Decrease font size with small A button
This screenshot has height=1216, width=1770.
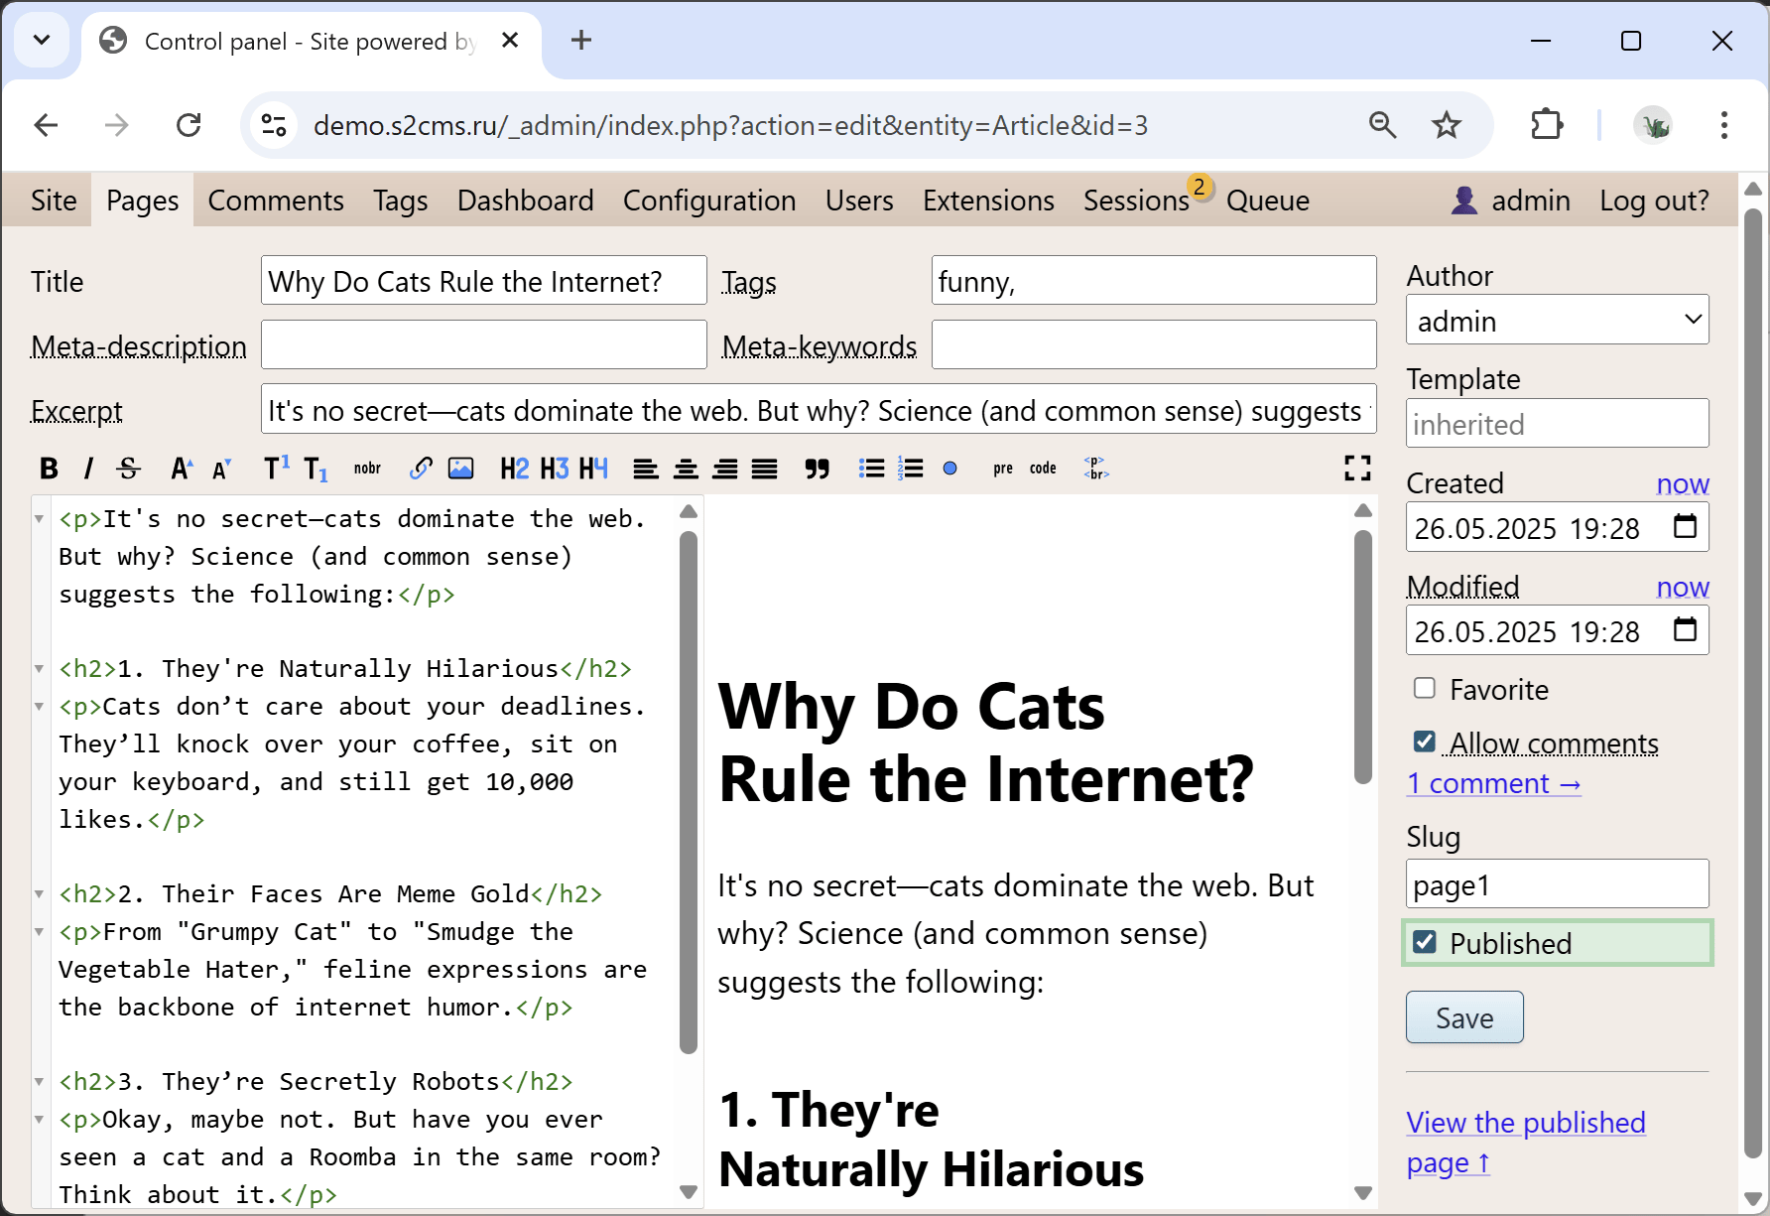click(221, 469)
